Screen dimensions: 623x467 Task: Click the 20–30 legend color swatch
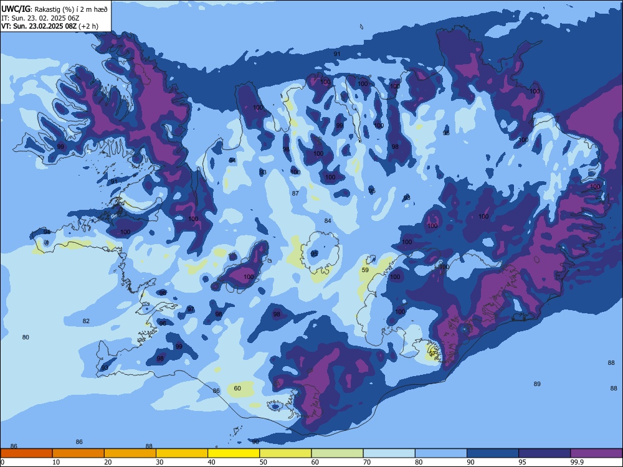(130, 453)
